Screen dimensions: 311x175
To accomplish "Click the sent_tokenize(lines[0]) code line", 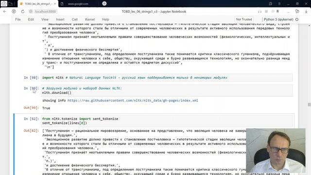I will pos(65,123).
